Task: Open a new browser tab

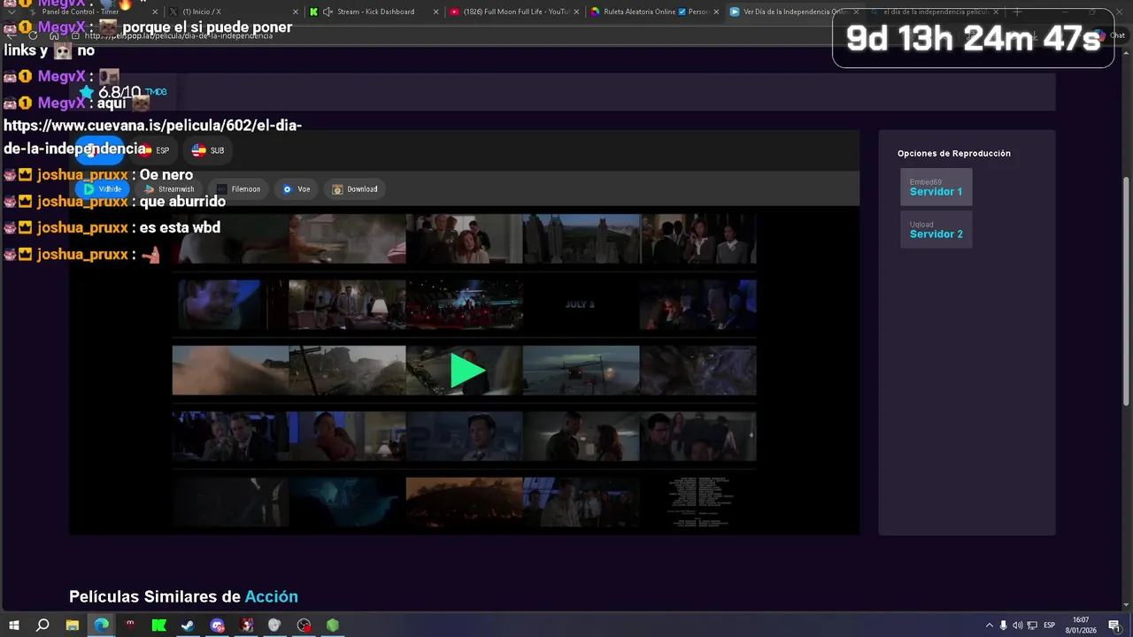Action: pos(1017,12)
